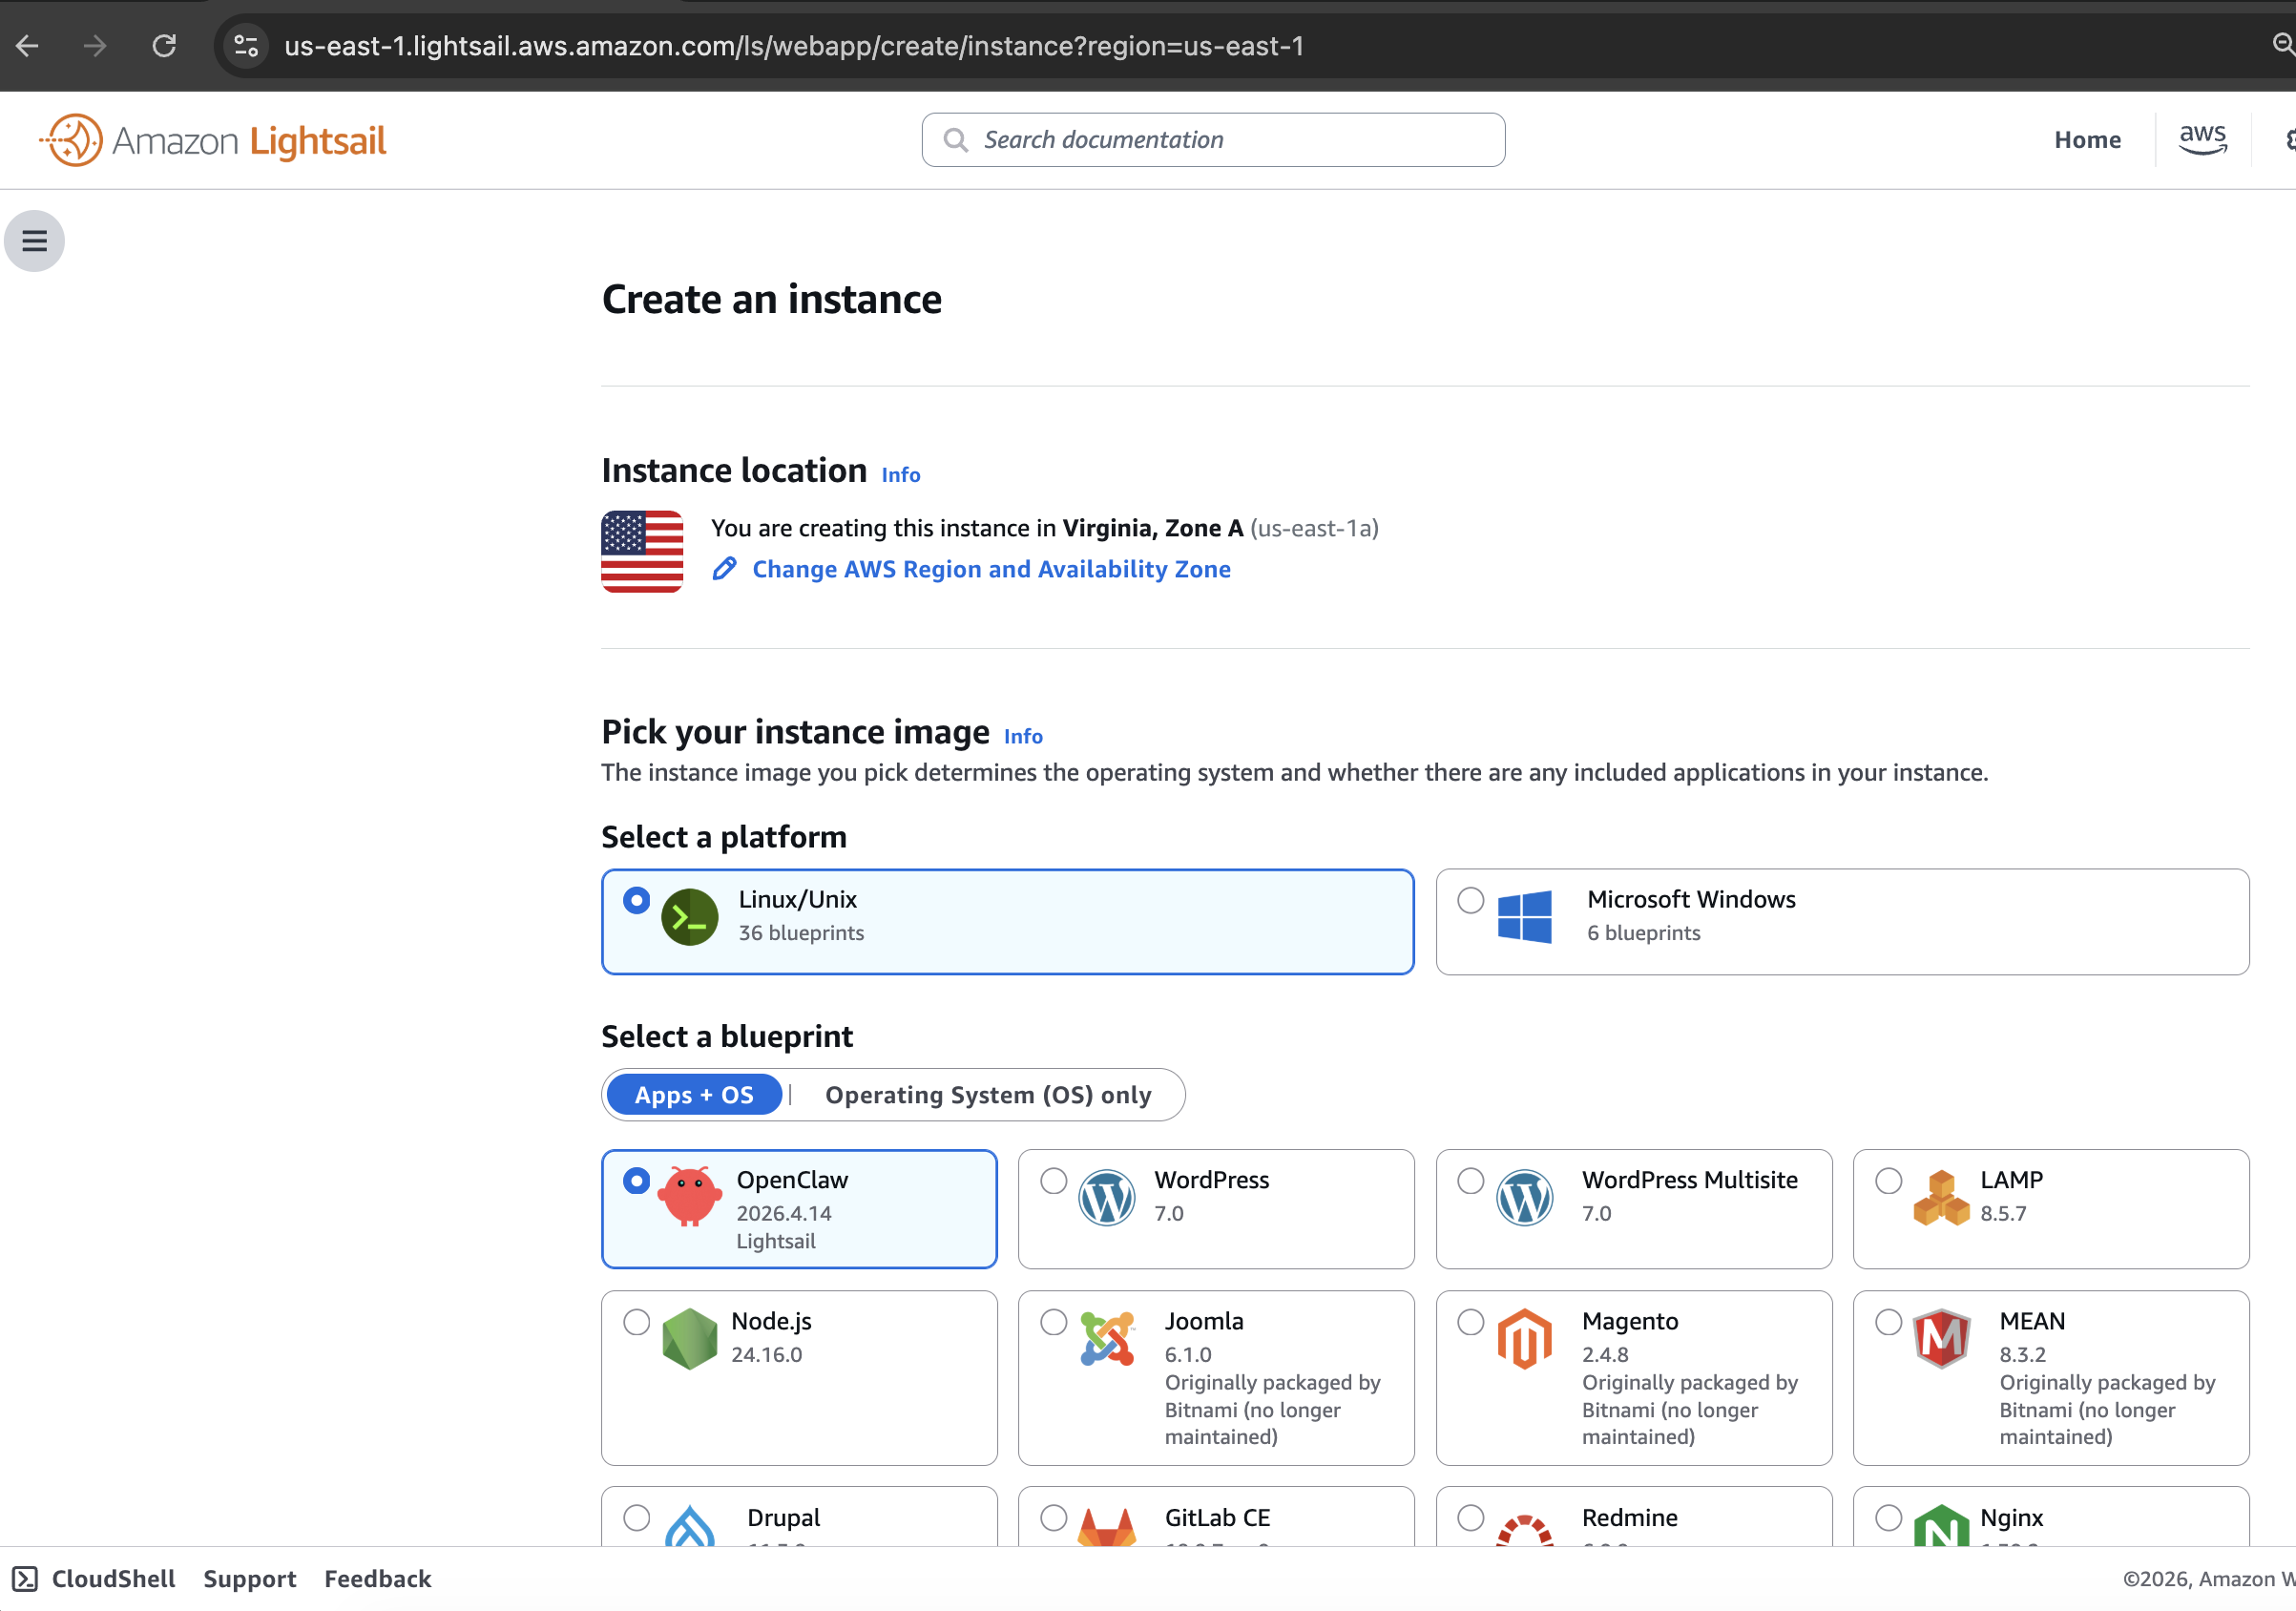
Task: Open Instance location Info link
Action: tap(900, 475)
